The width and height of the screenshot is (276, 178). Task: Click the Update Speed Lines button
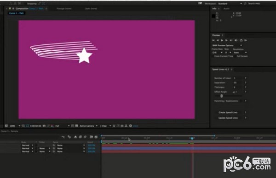click(228, 118)
